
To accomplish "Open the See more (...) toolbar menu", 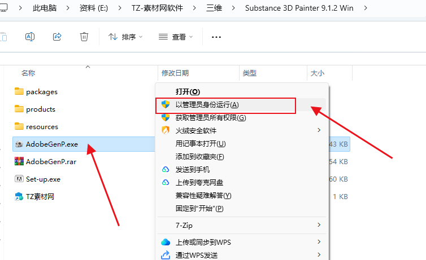I will (x=216, y=37).
